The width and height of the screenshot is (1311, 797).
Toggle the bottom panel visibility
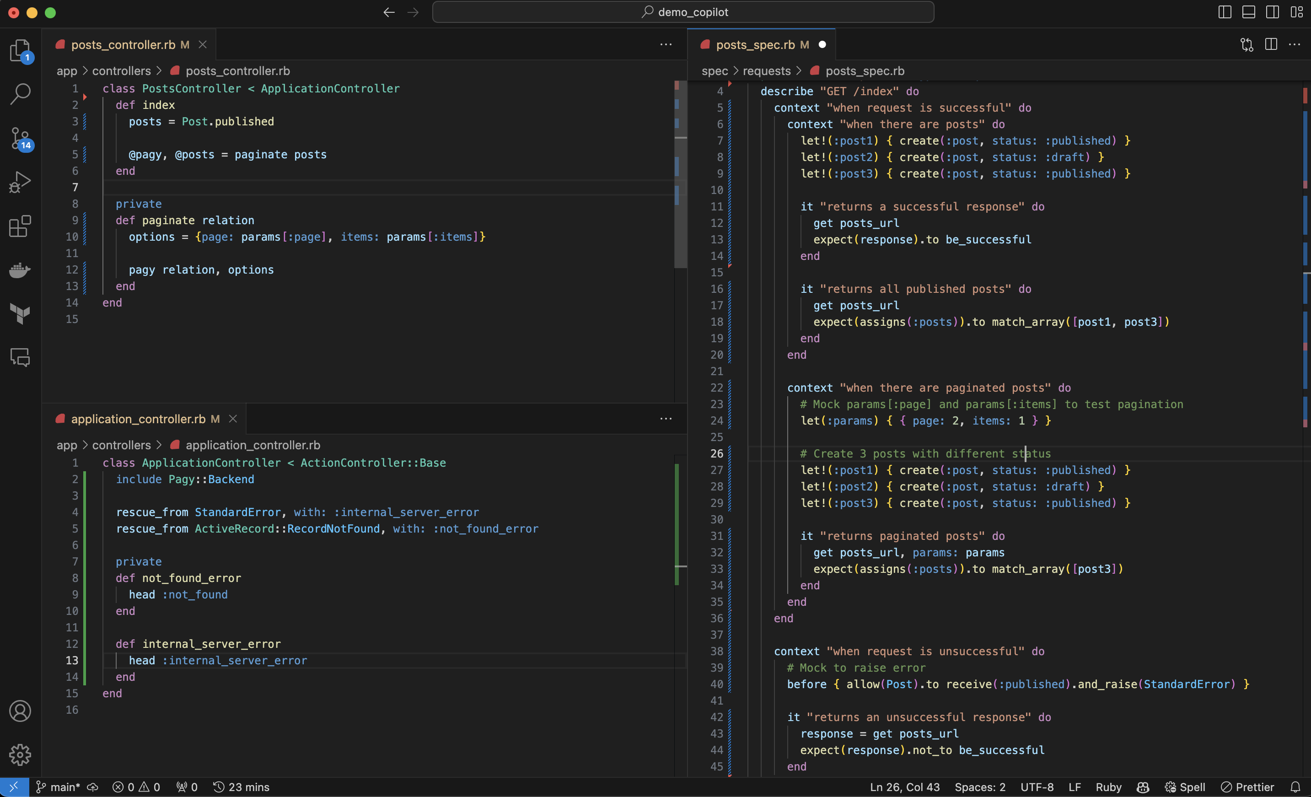1249,12
